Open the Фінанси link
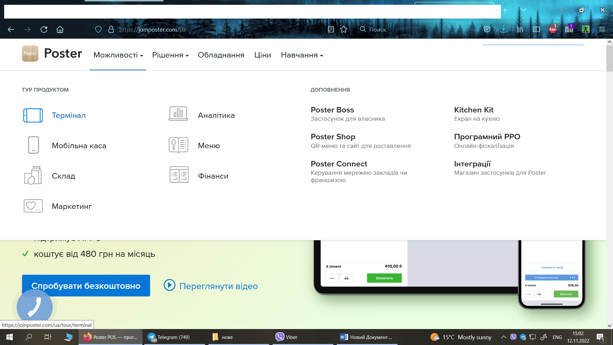This screenshot has width=613, height=345. 213,176
